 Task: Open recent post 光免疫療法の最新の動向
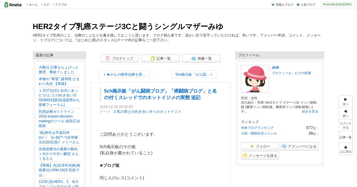[x=59, y=154]
